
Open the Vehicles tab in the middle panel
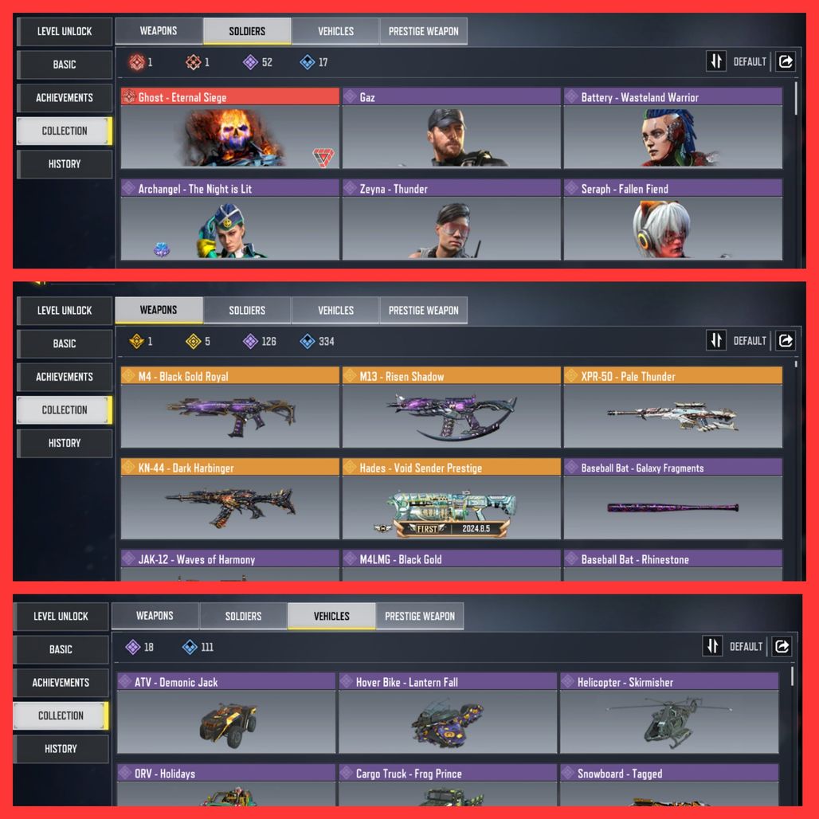pos(336,310)
